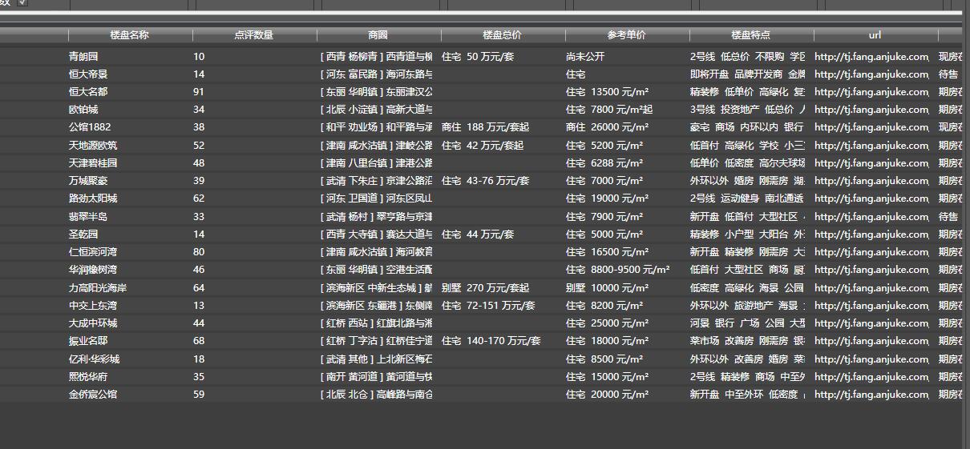Select the 圣乾园 name cell
The image size is (970, 449).
tap(83, 235)
